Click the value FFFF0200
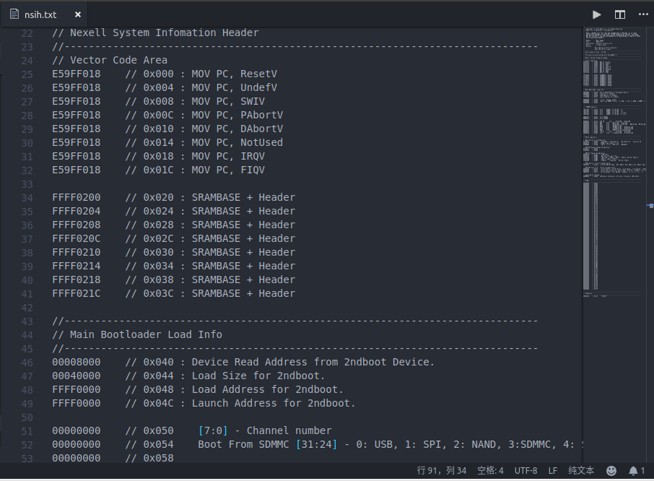654x481 pixels. pos(77,197)
